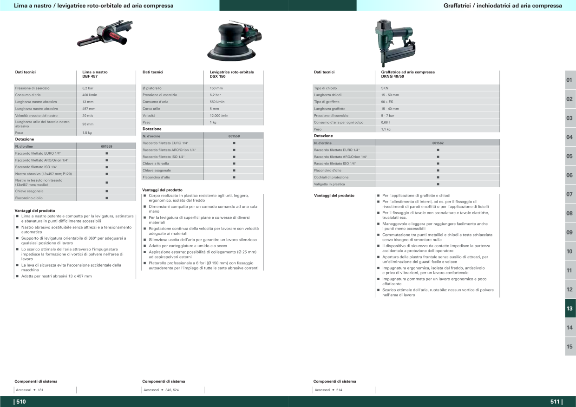Click the '1,5 kg' weight value

point(87,132)
